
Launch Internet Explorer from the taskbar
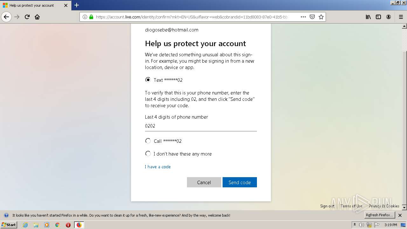[x=25, y=225]
